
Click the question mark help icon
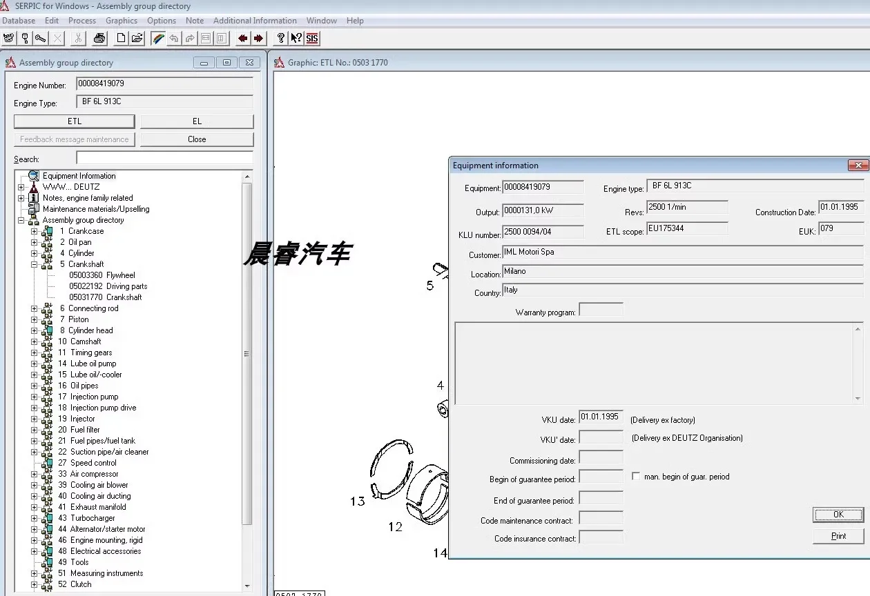280,39
